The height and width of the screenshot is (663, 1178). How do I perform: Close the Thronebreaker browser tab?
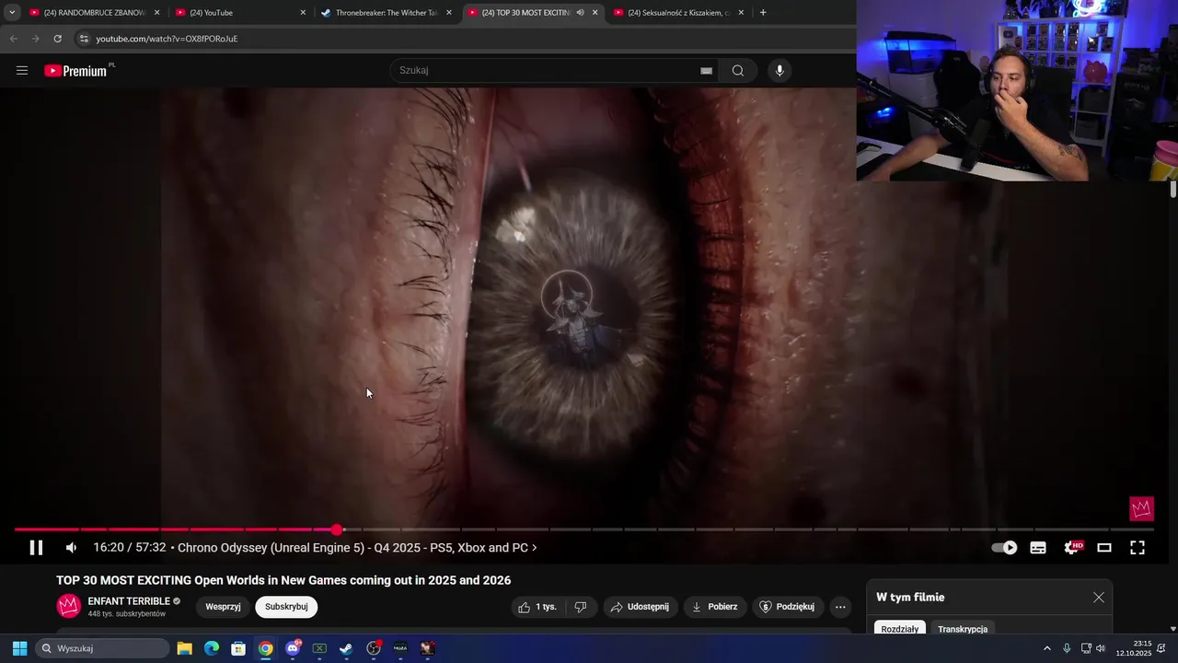[x=449, y=13]
